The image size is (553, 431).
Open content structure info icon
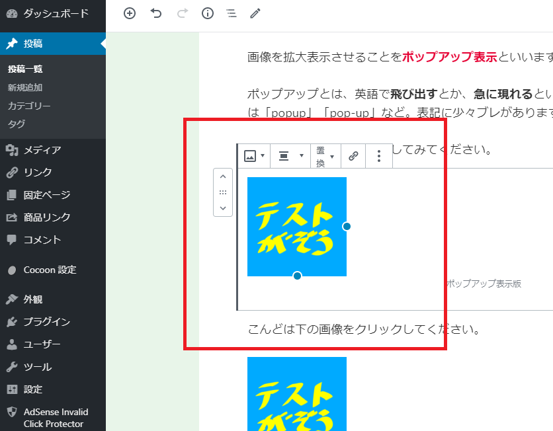[208, 13]
